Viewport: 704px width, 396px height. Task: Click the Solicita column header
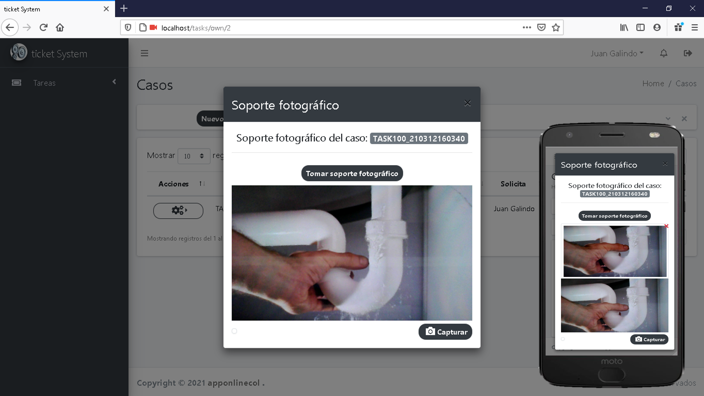click(513, 184)
